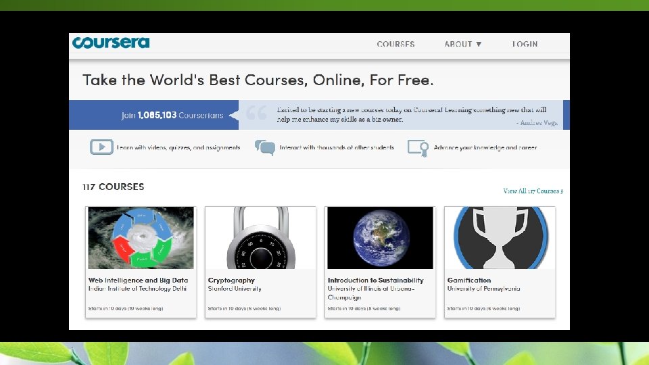Click the certificate ribbon icon
This screenshot has width=649, height=365.
tap(418, 148)
